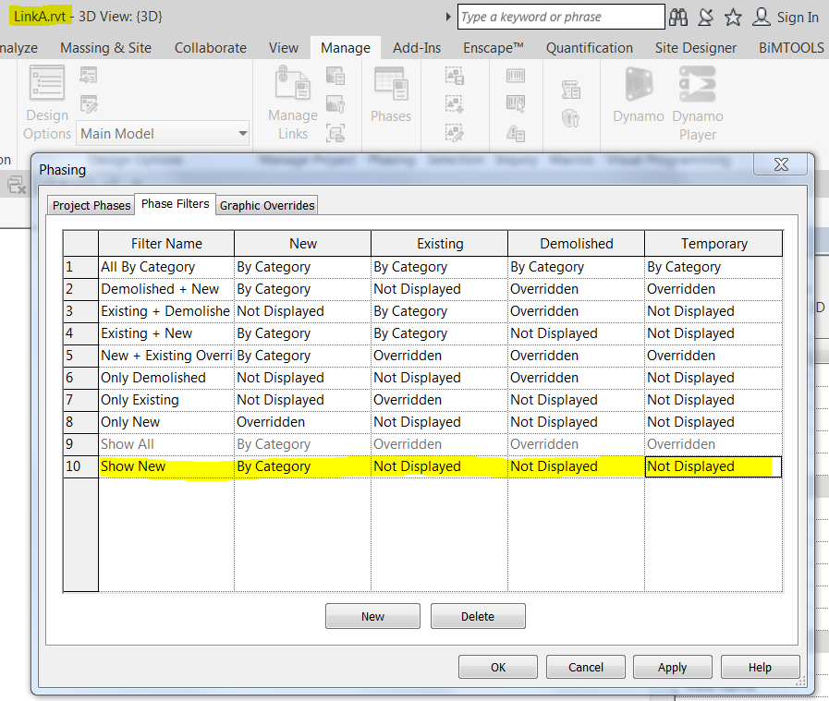Click the binoculars search icon
Viewport: 829px width, 701px height.
click(x=678, y=17)
